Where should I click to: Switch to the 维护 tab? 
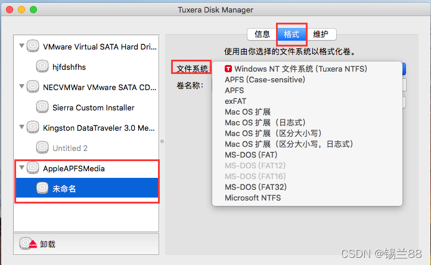[x=321, y=35]
